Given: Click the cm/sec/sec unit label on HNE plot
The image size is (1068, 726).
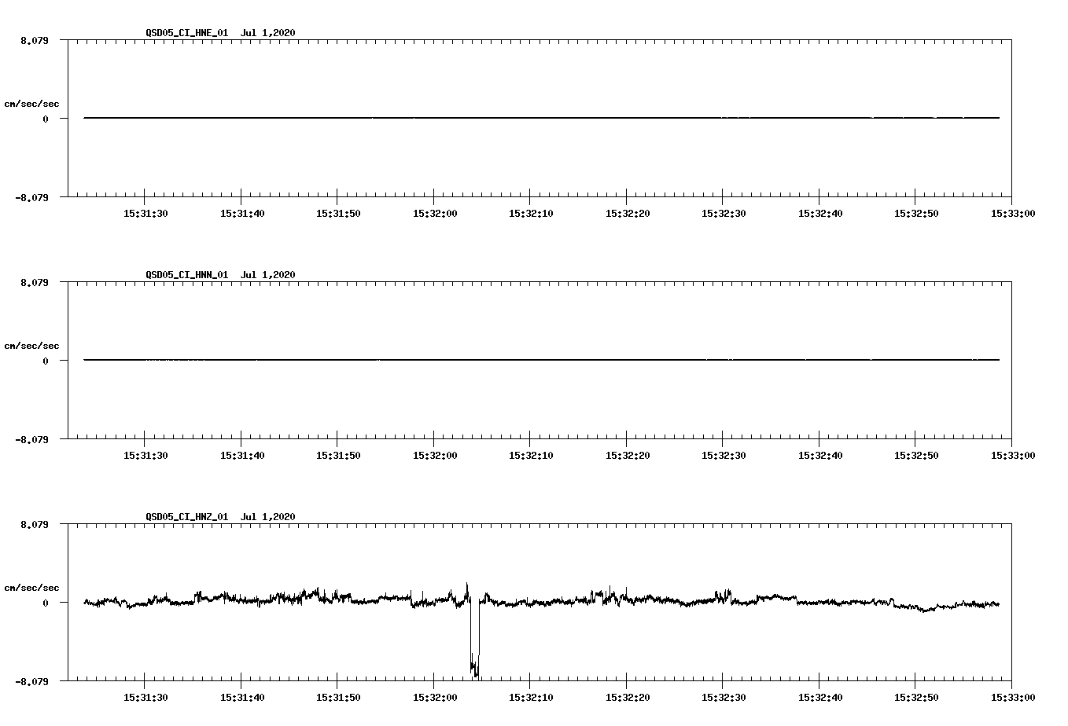Looking at the screenshot, I should tap(31, 104).
